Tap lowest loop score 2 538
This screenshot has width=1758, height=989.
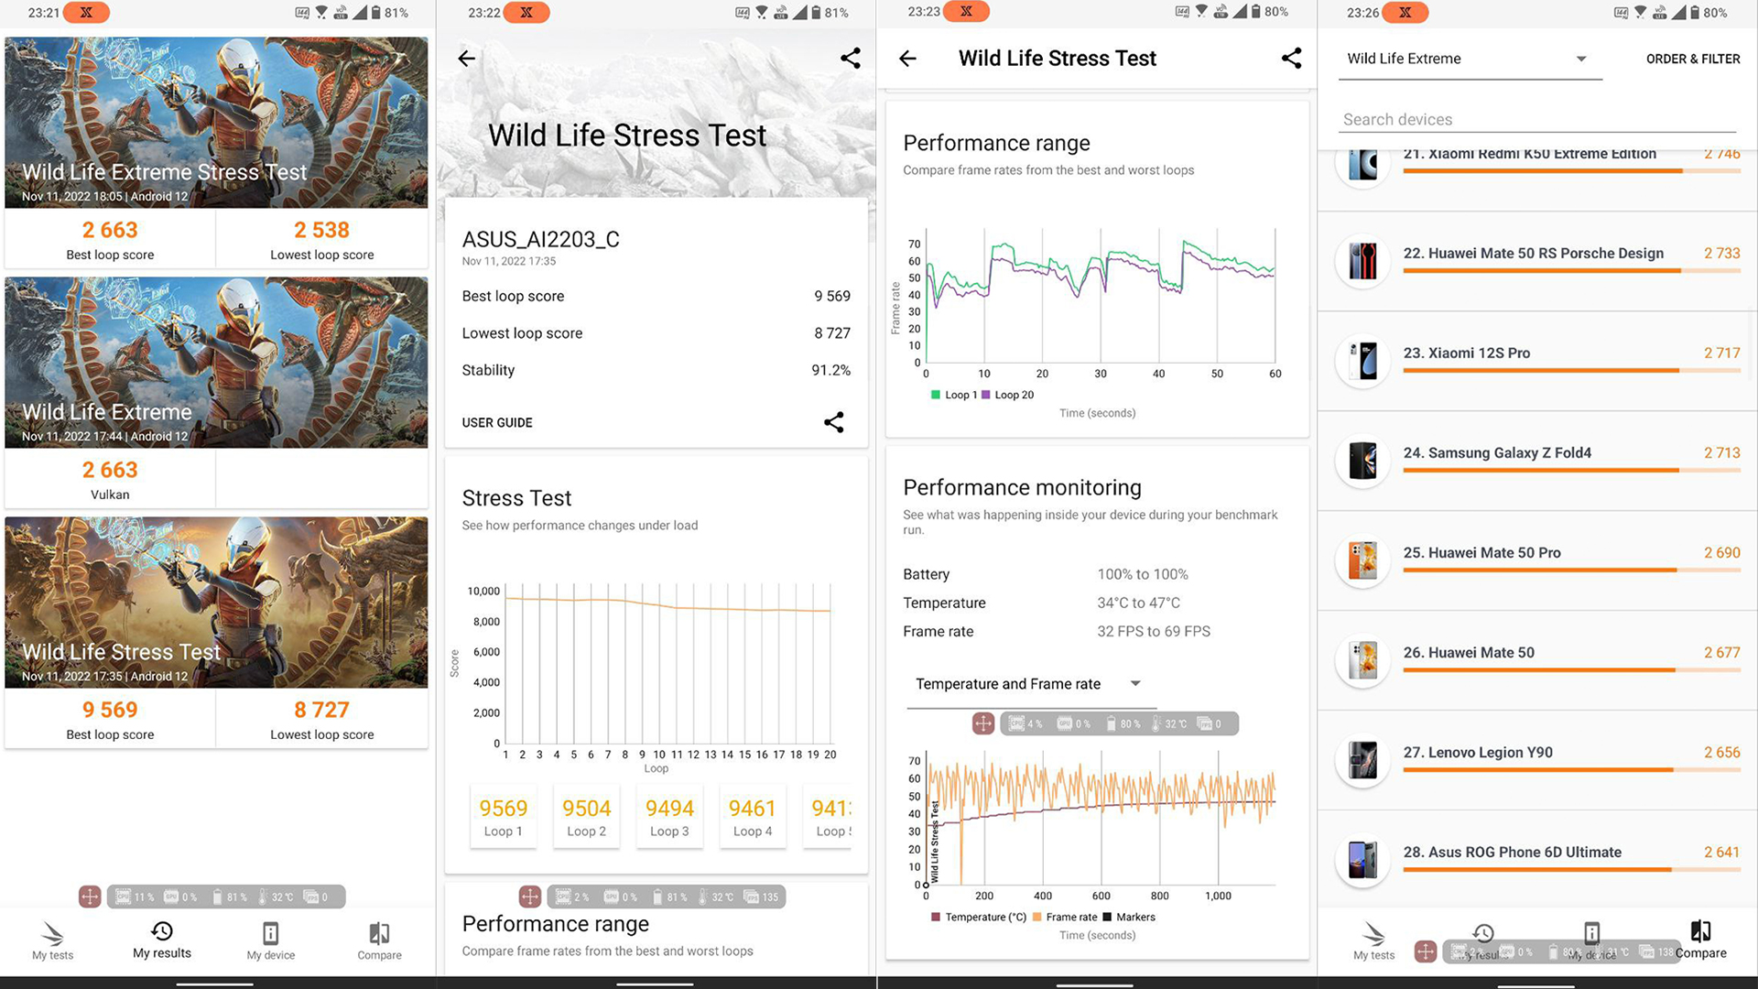click(x=321, y=230)
